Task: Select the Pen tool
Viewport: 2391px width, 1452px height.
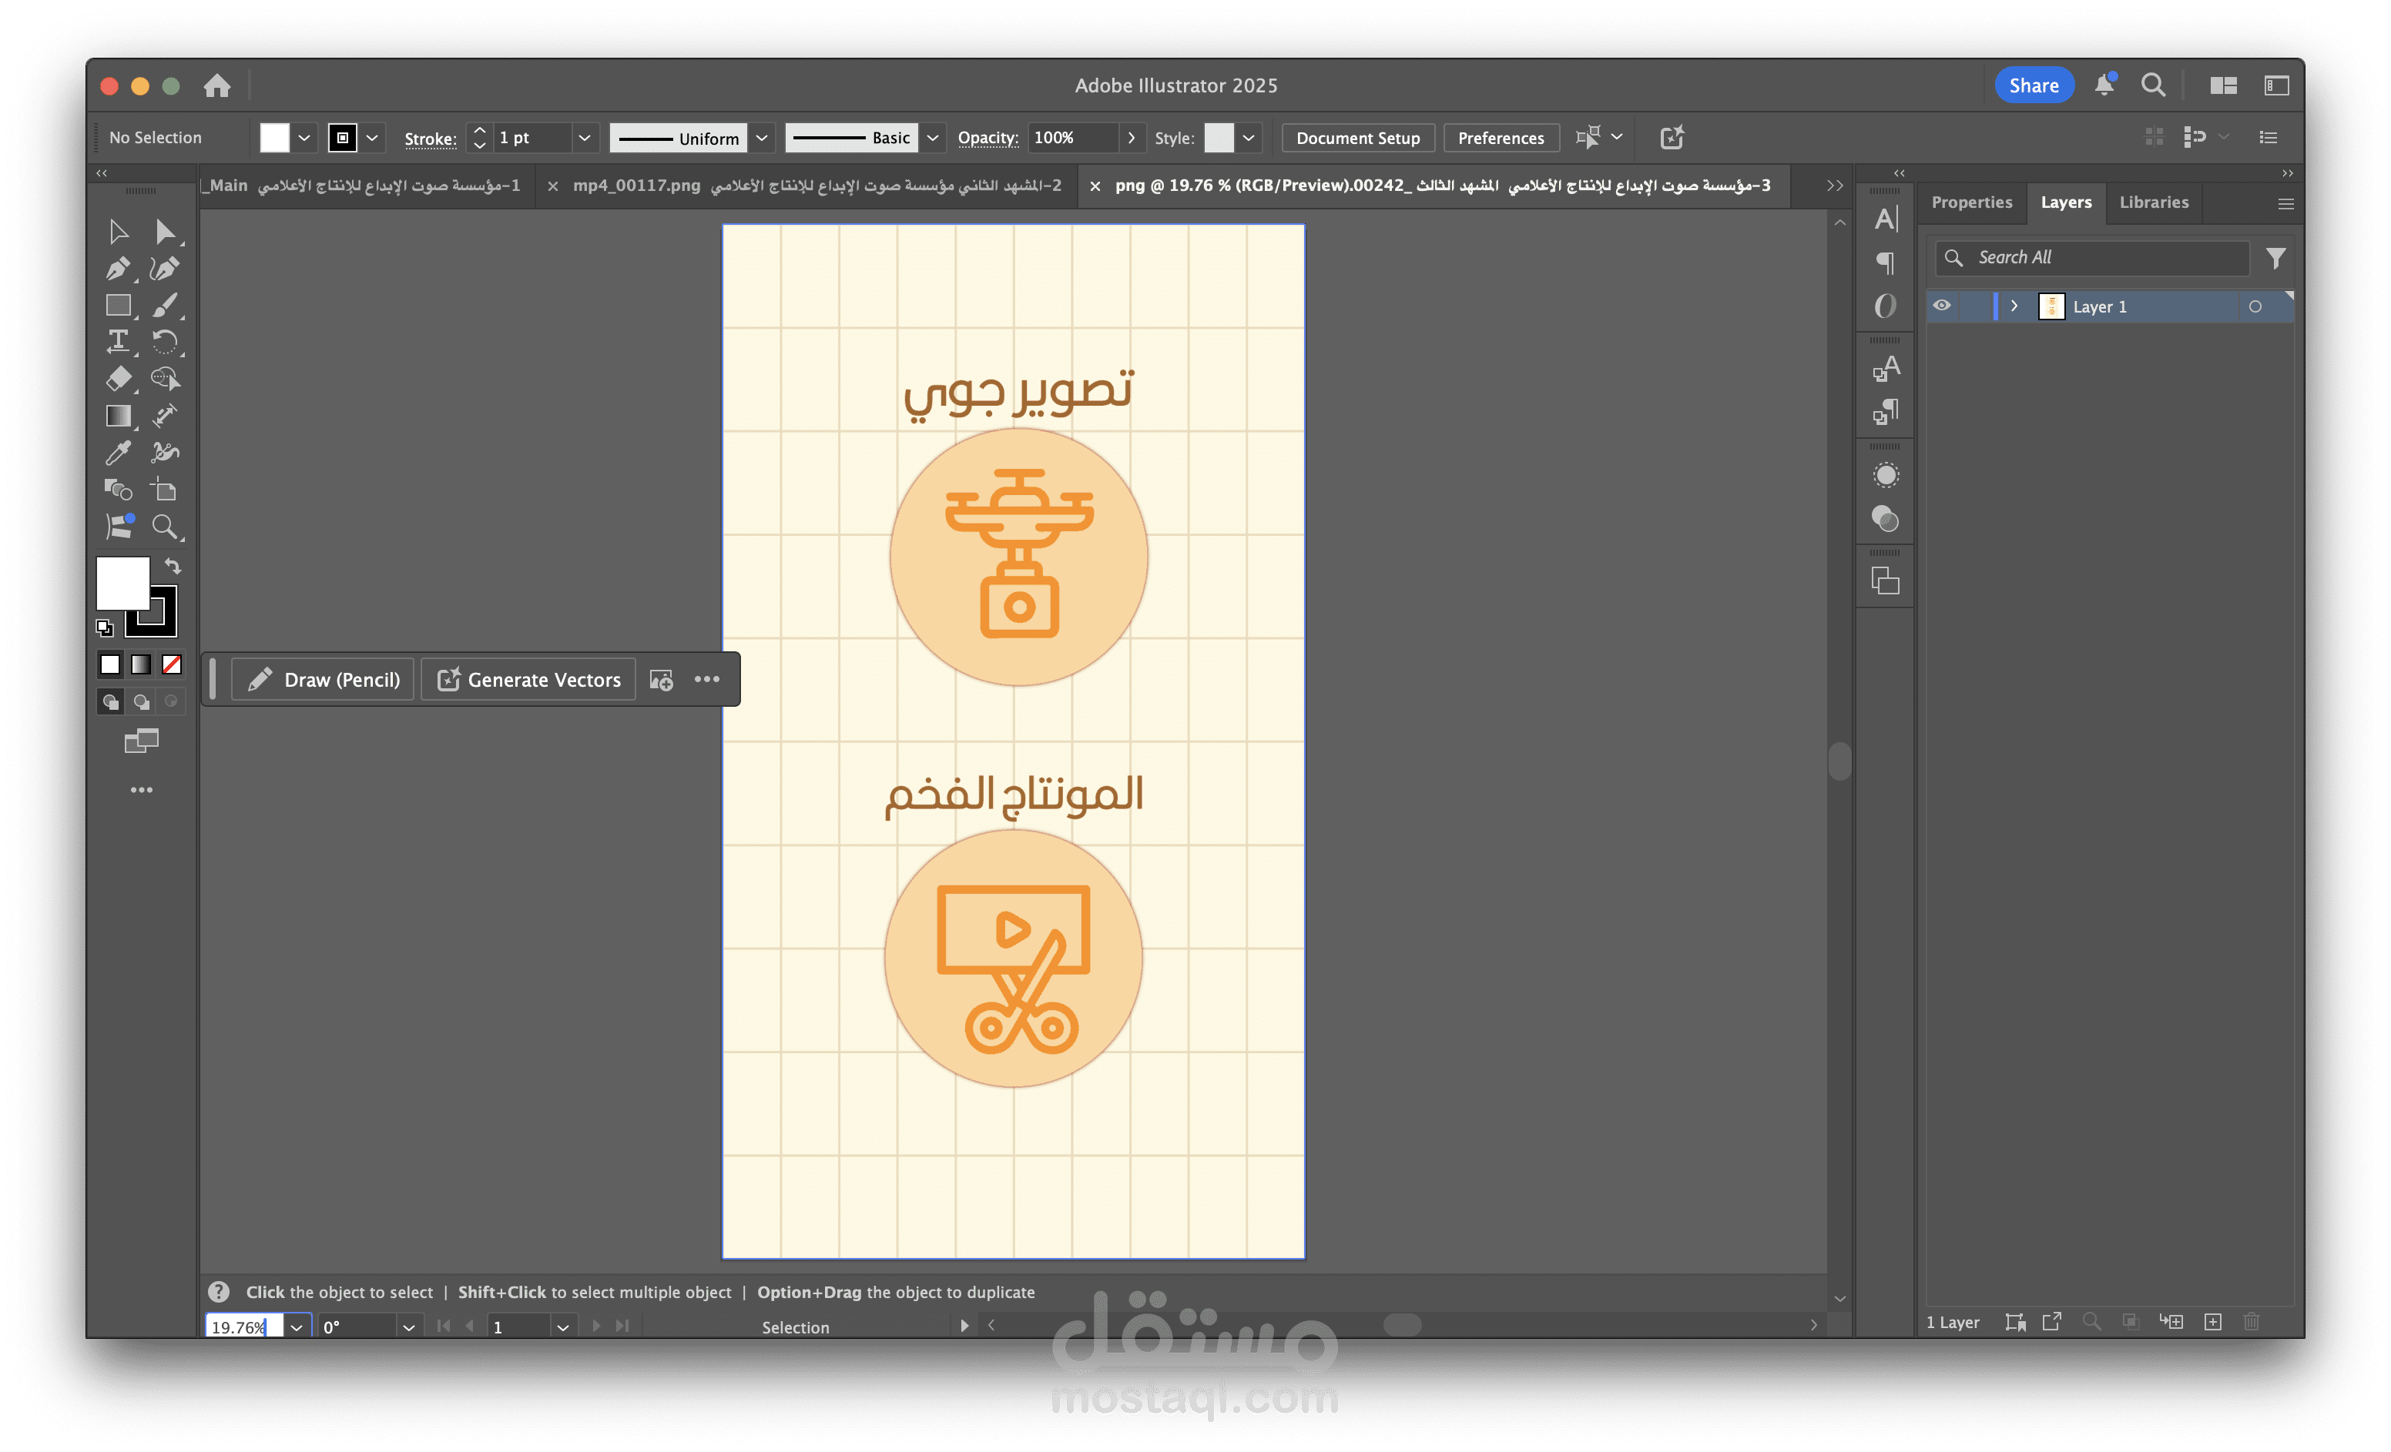Action: click(117, 269)
